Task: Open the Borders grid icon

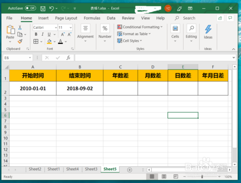Action: point(36,42)
